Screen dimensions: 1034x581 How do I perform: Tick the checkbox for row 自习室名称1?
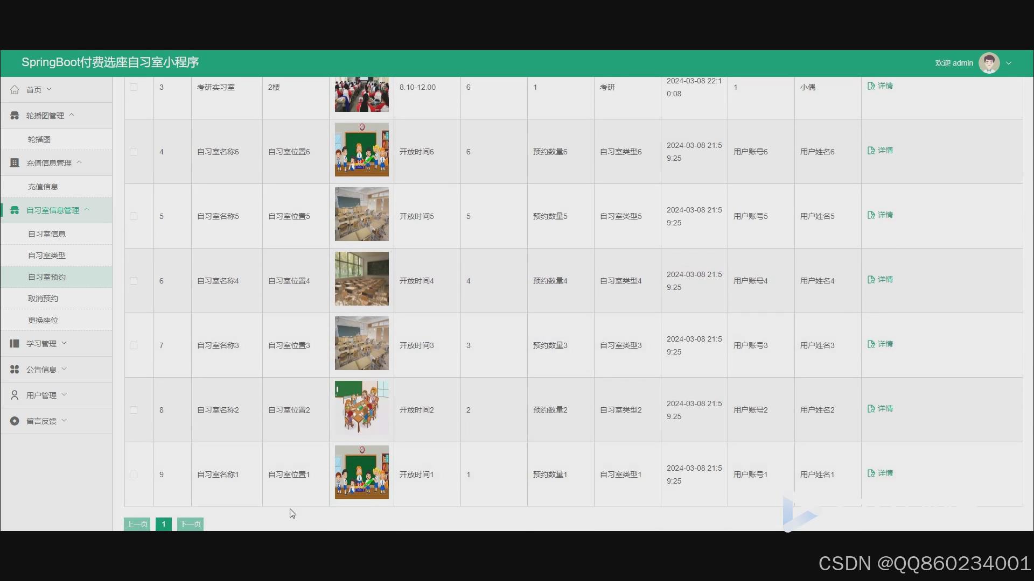[x=134, y=474]
